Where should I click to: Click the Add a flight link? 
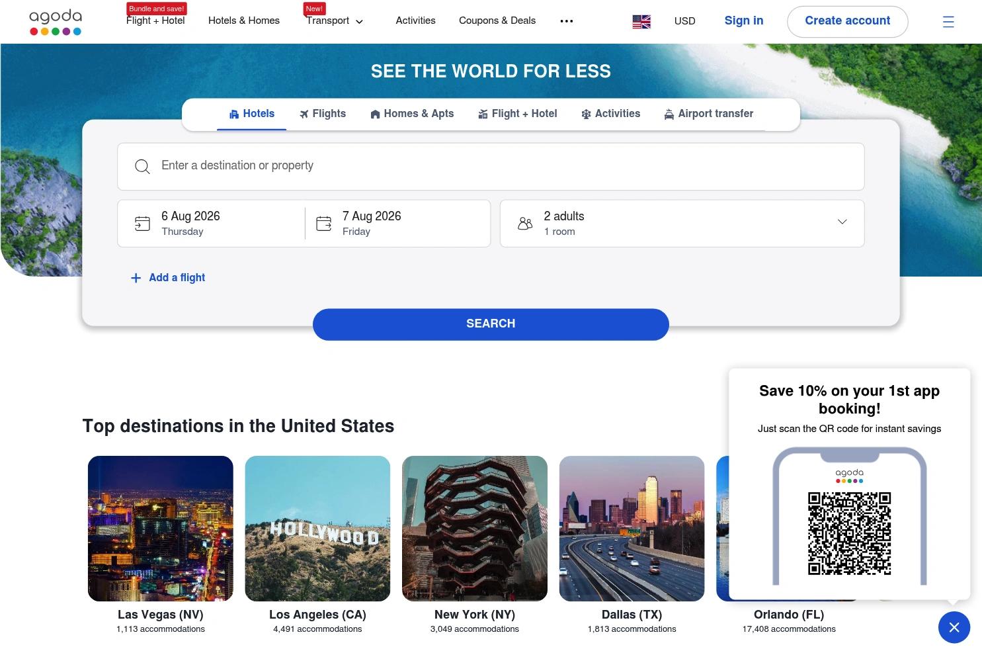pos(177,278)
